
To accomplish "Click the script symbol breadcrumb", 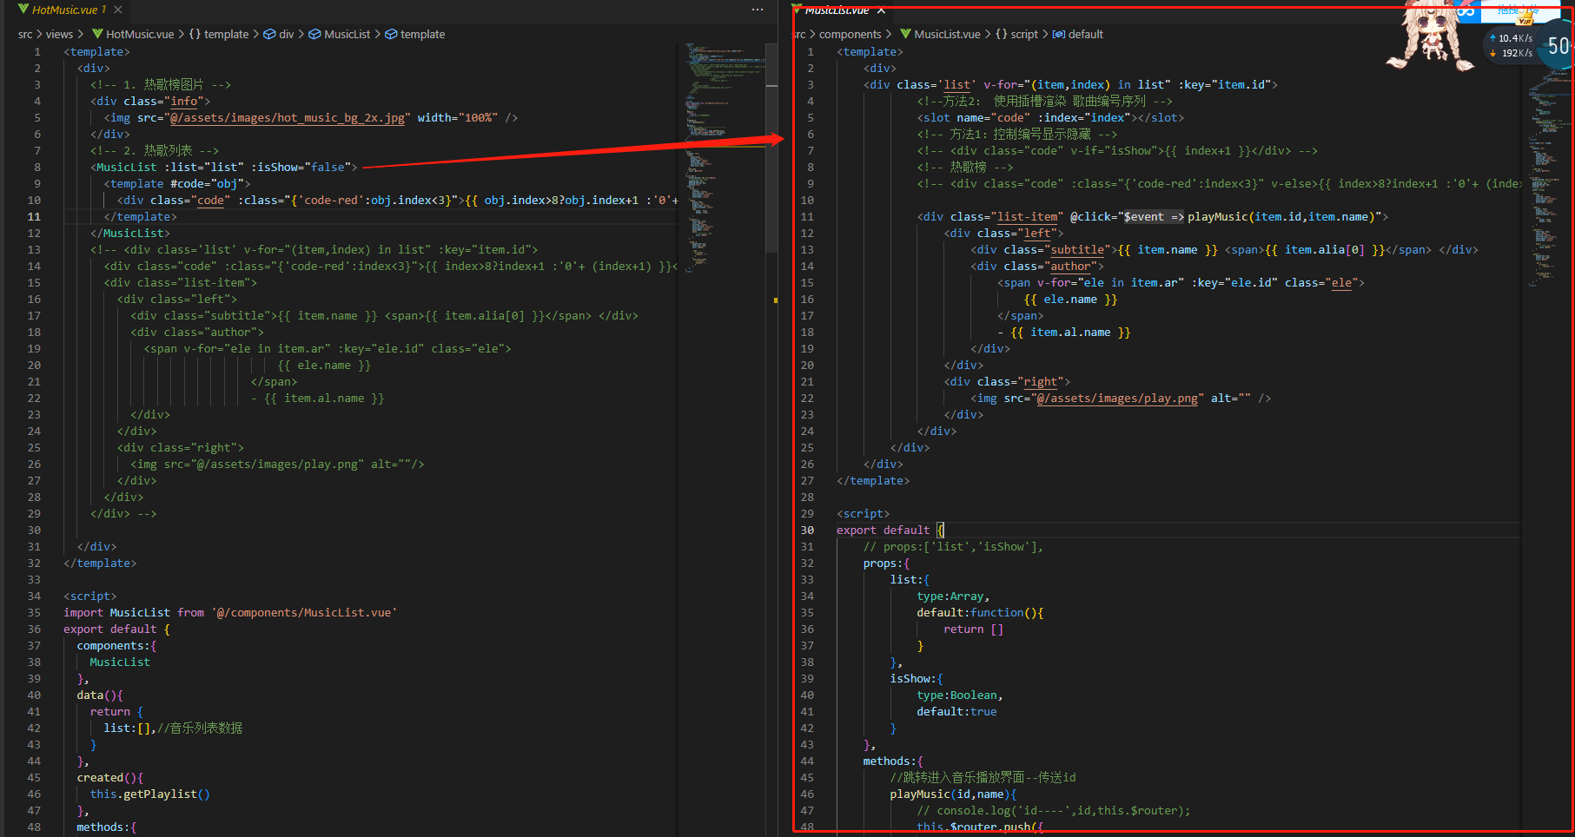I will point(1016,35).
